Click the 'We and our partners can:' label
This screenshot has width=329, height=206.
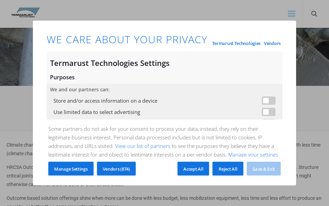pos(80,90)
